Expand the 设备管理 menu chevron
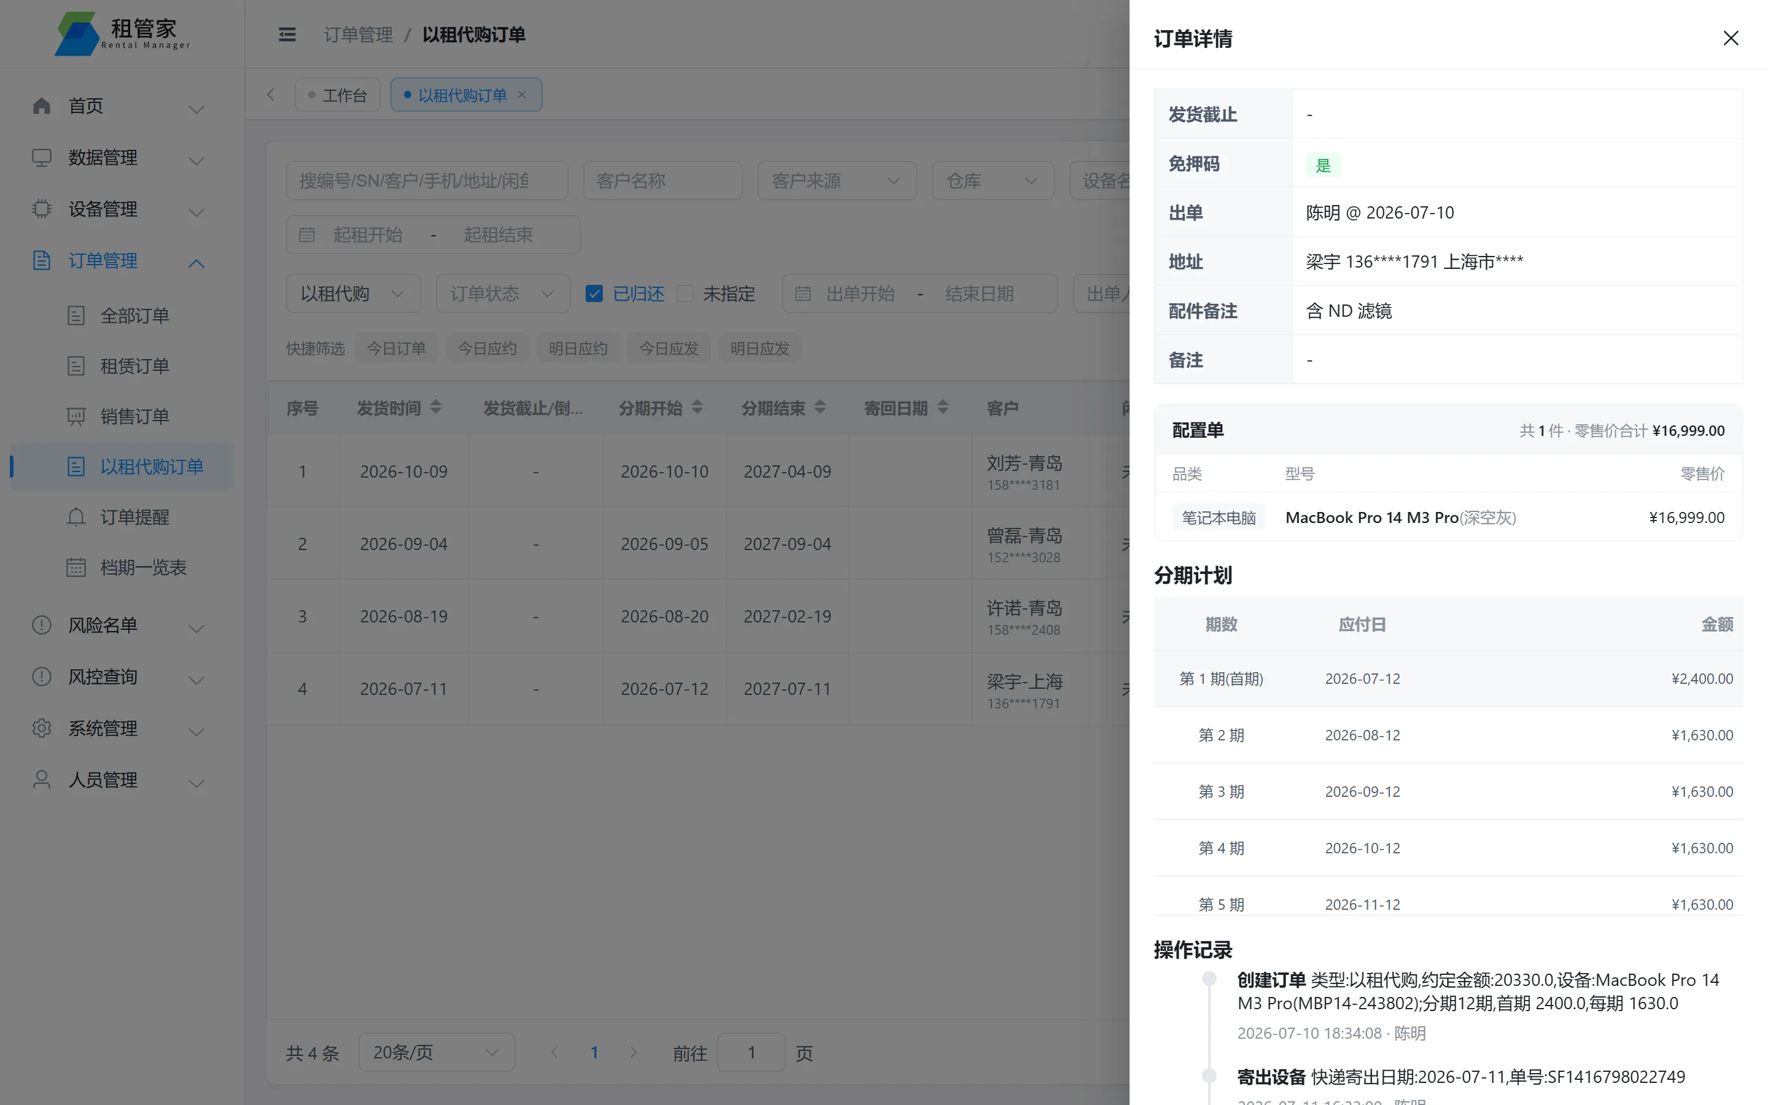1768x1105 pixels. tap(196, 212)
